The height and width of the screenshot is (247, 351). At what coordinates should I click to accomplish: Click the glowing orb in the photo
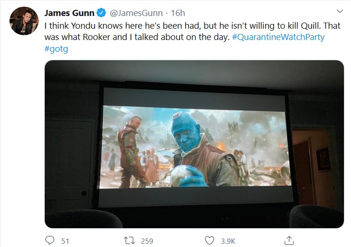180,176
